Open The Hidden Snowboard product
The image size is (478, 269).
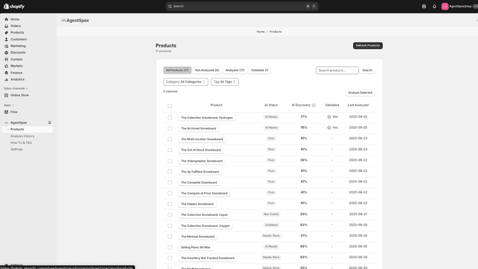(x=197, y=204)
